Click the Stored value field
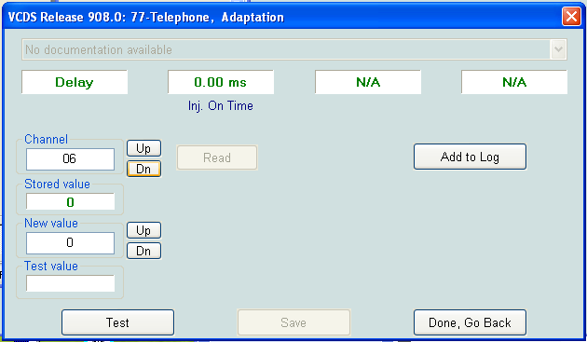 [x=70, y=202]
